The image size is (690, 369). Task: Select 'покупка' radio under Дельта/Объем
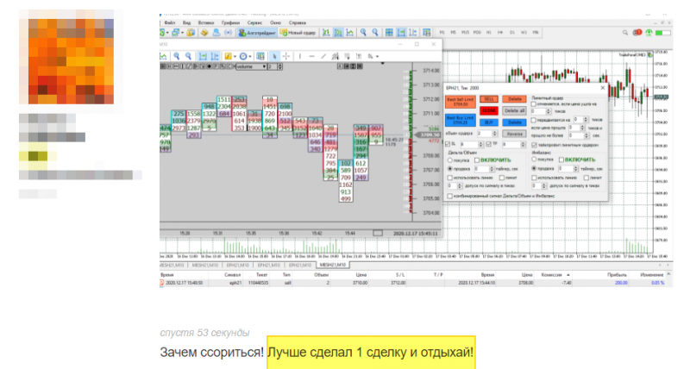[x=449, y=160]
